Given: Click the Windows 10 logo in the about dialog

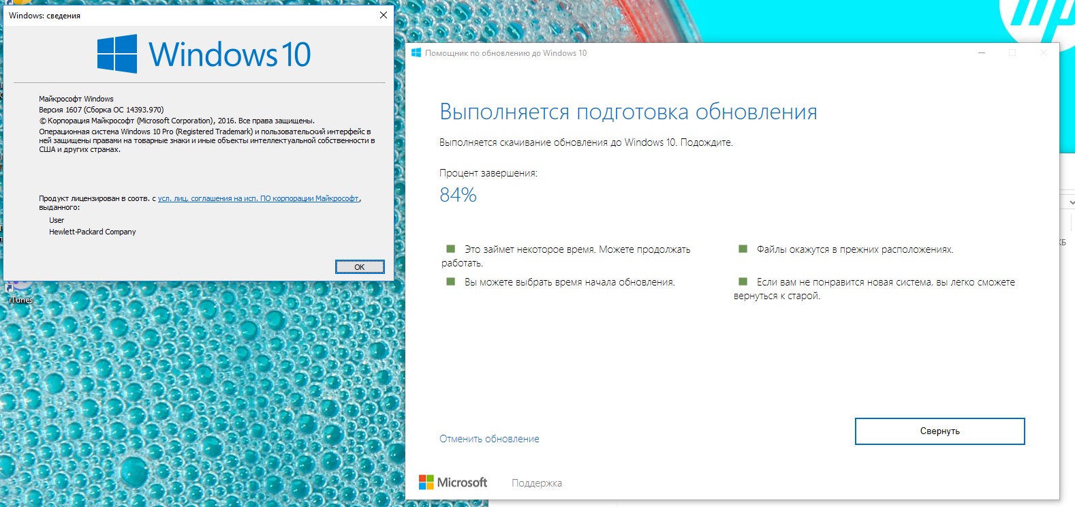Looking at the screenshot, I should click(204, 54).
